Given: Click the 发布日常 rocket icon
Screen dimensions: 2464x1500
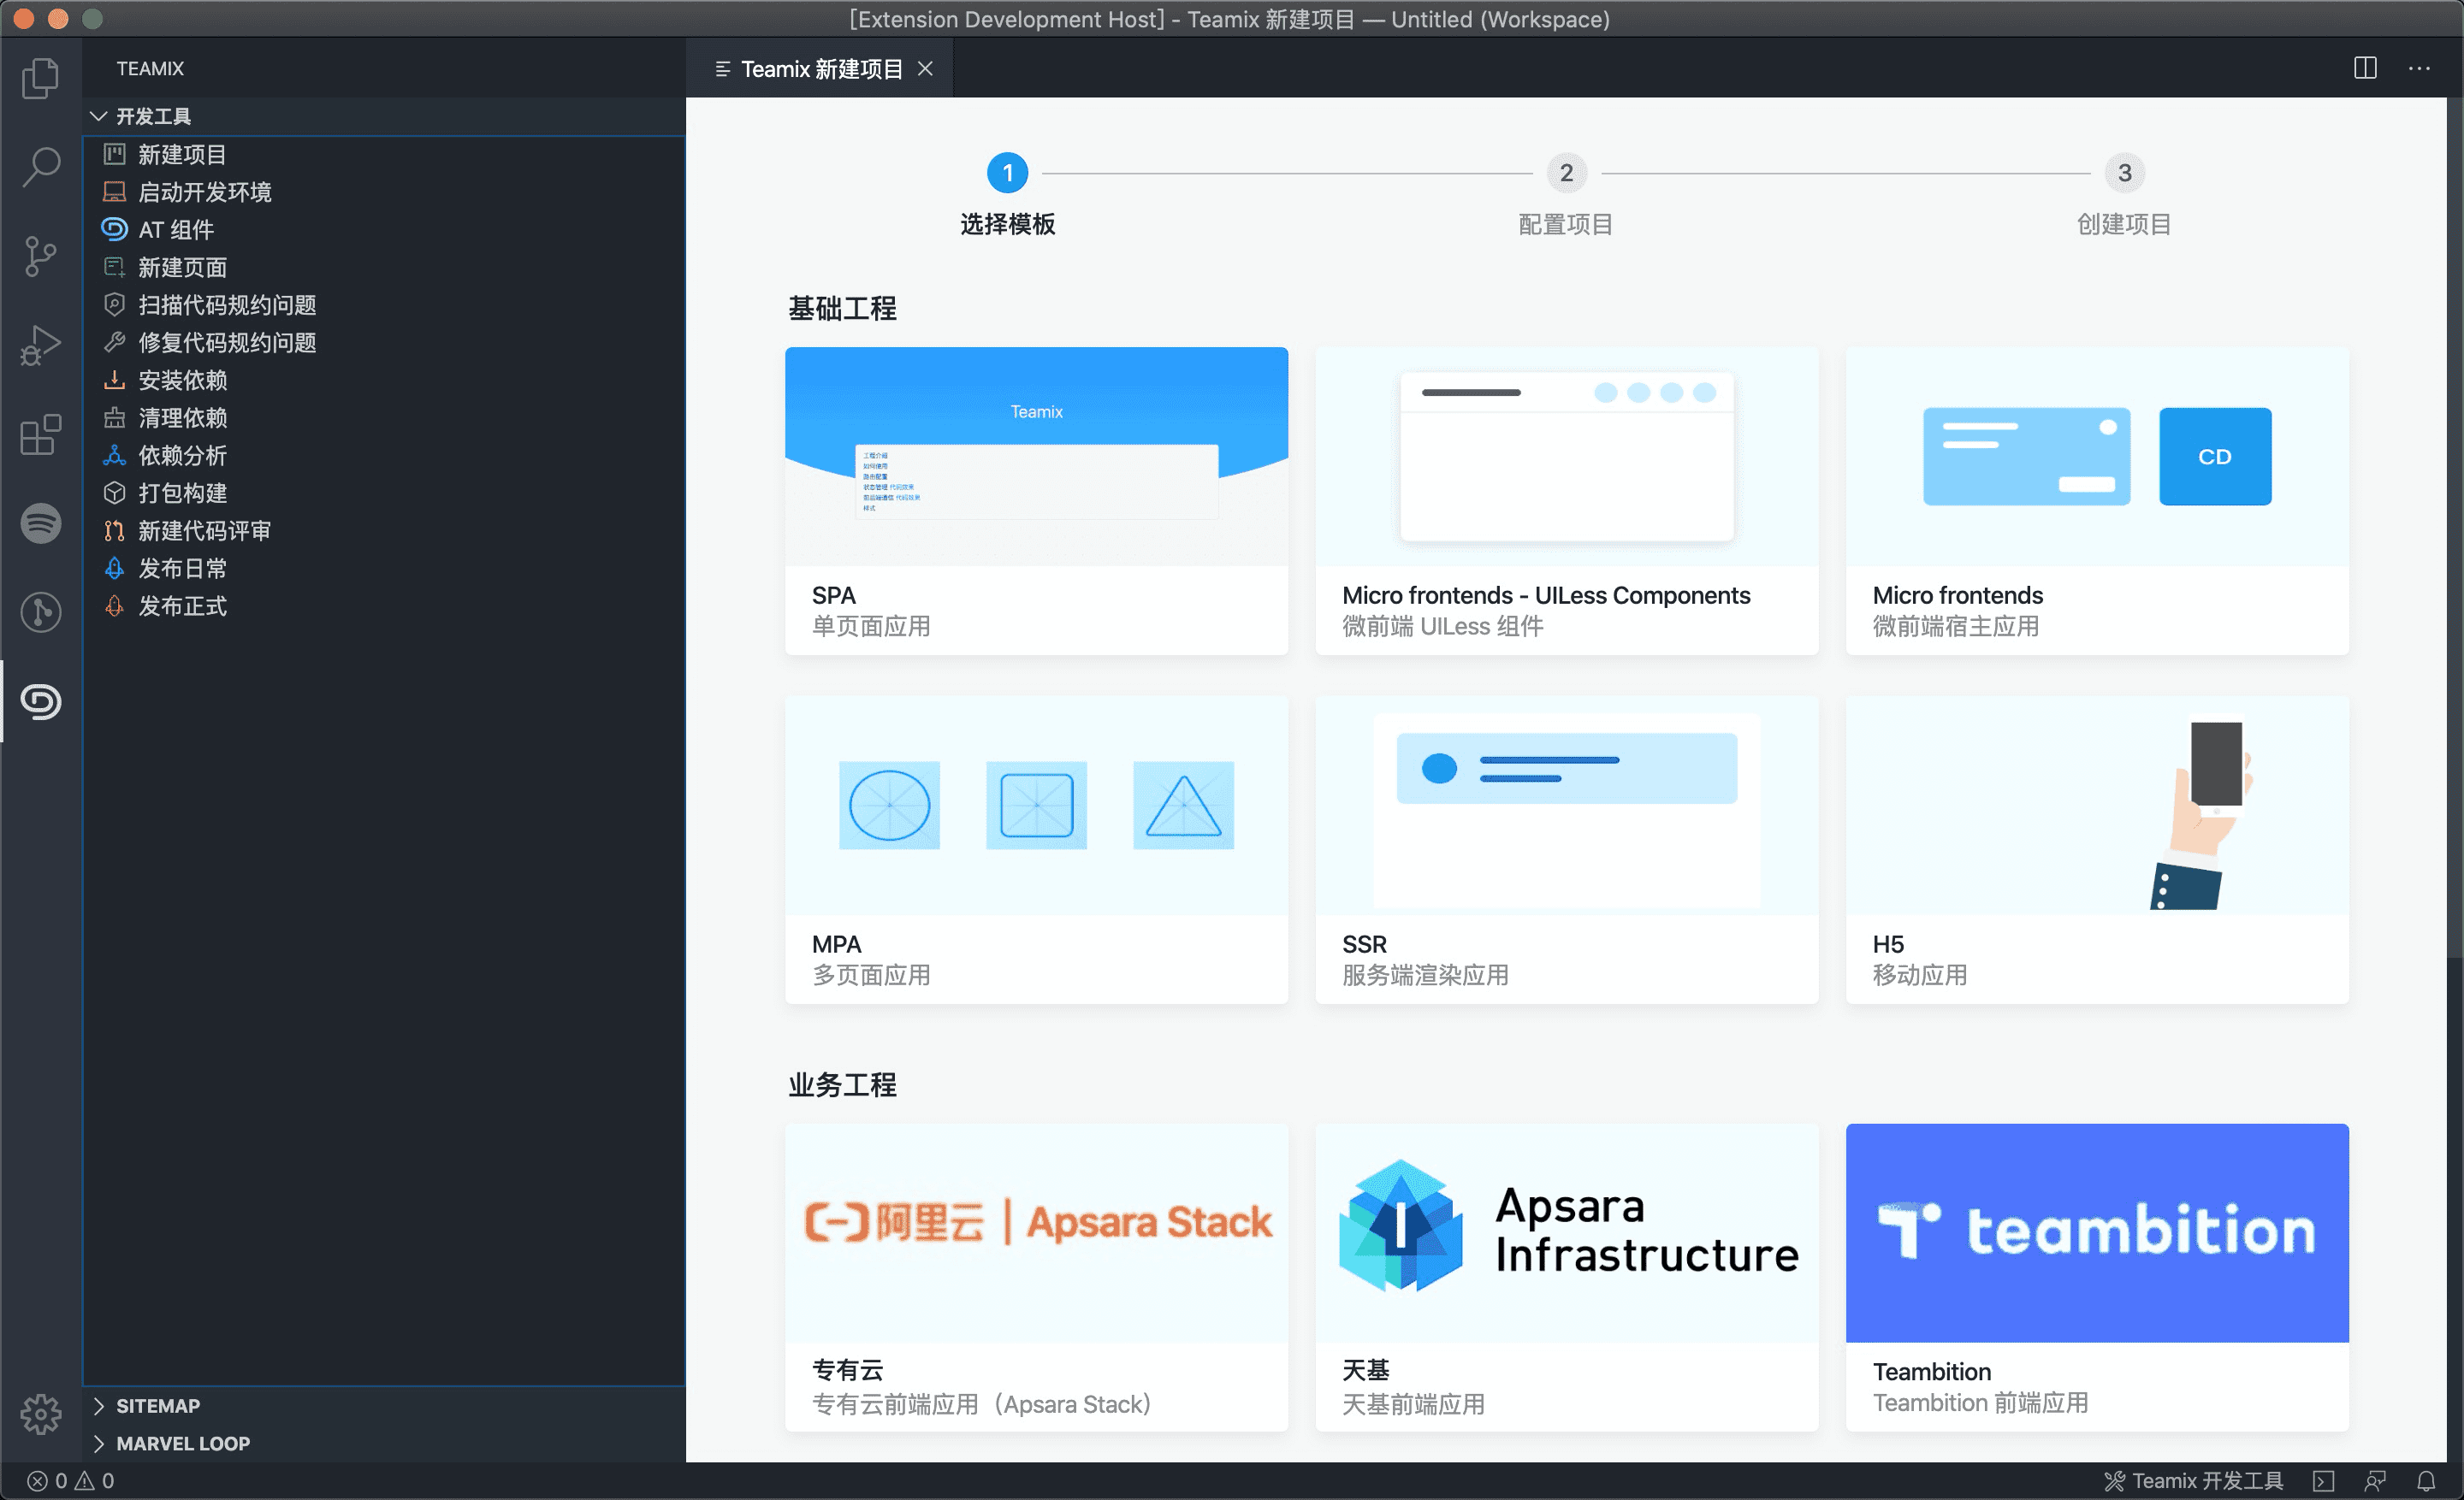Looking at the screenshot, I should click(114, 569).
